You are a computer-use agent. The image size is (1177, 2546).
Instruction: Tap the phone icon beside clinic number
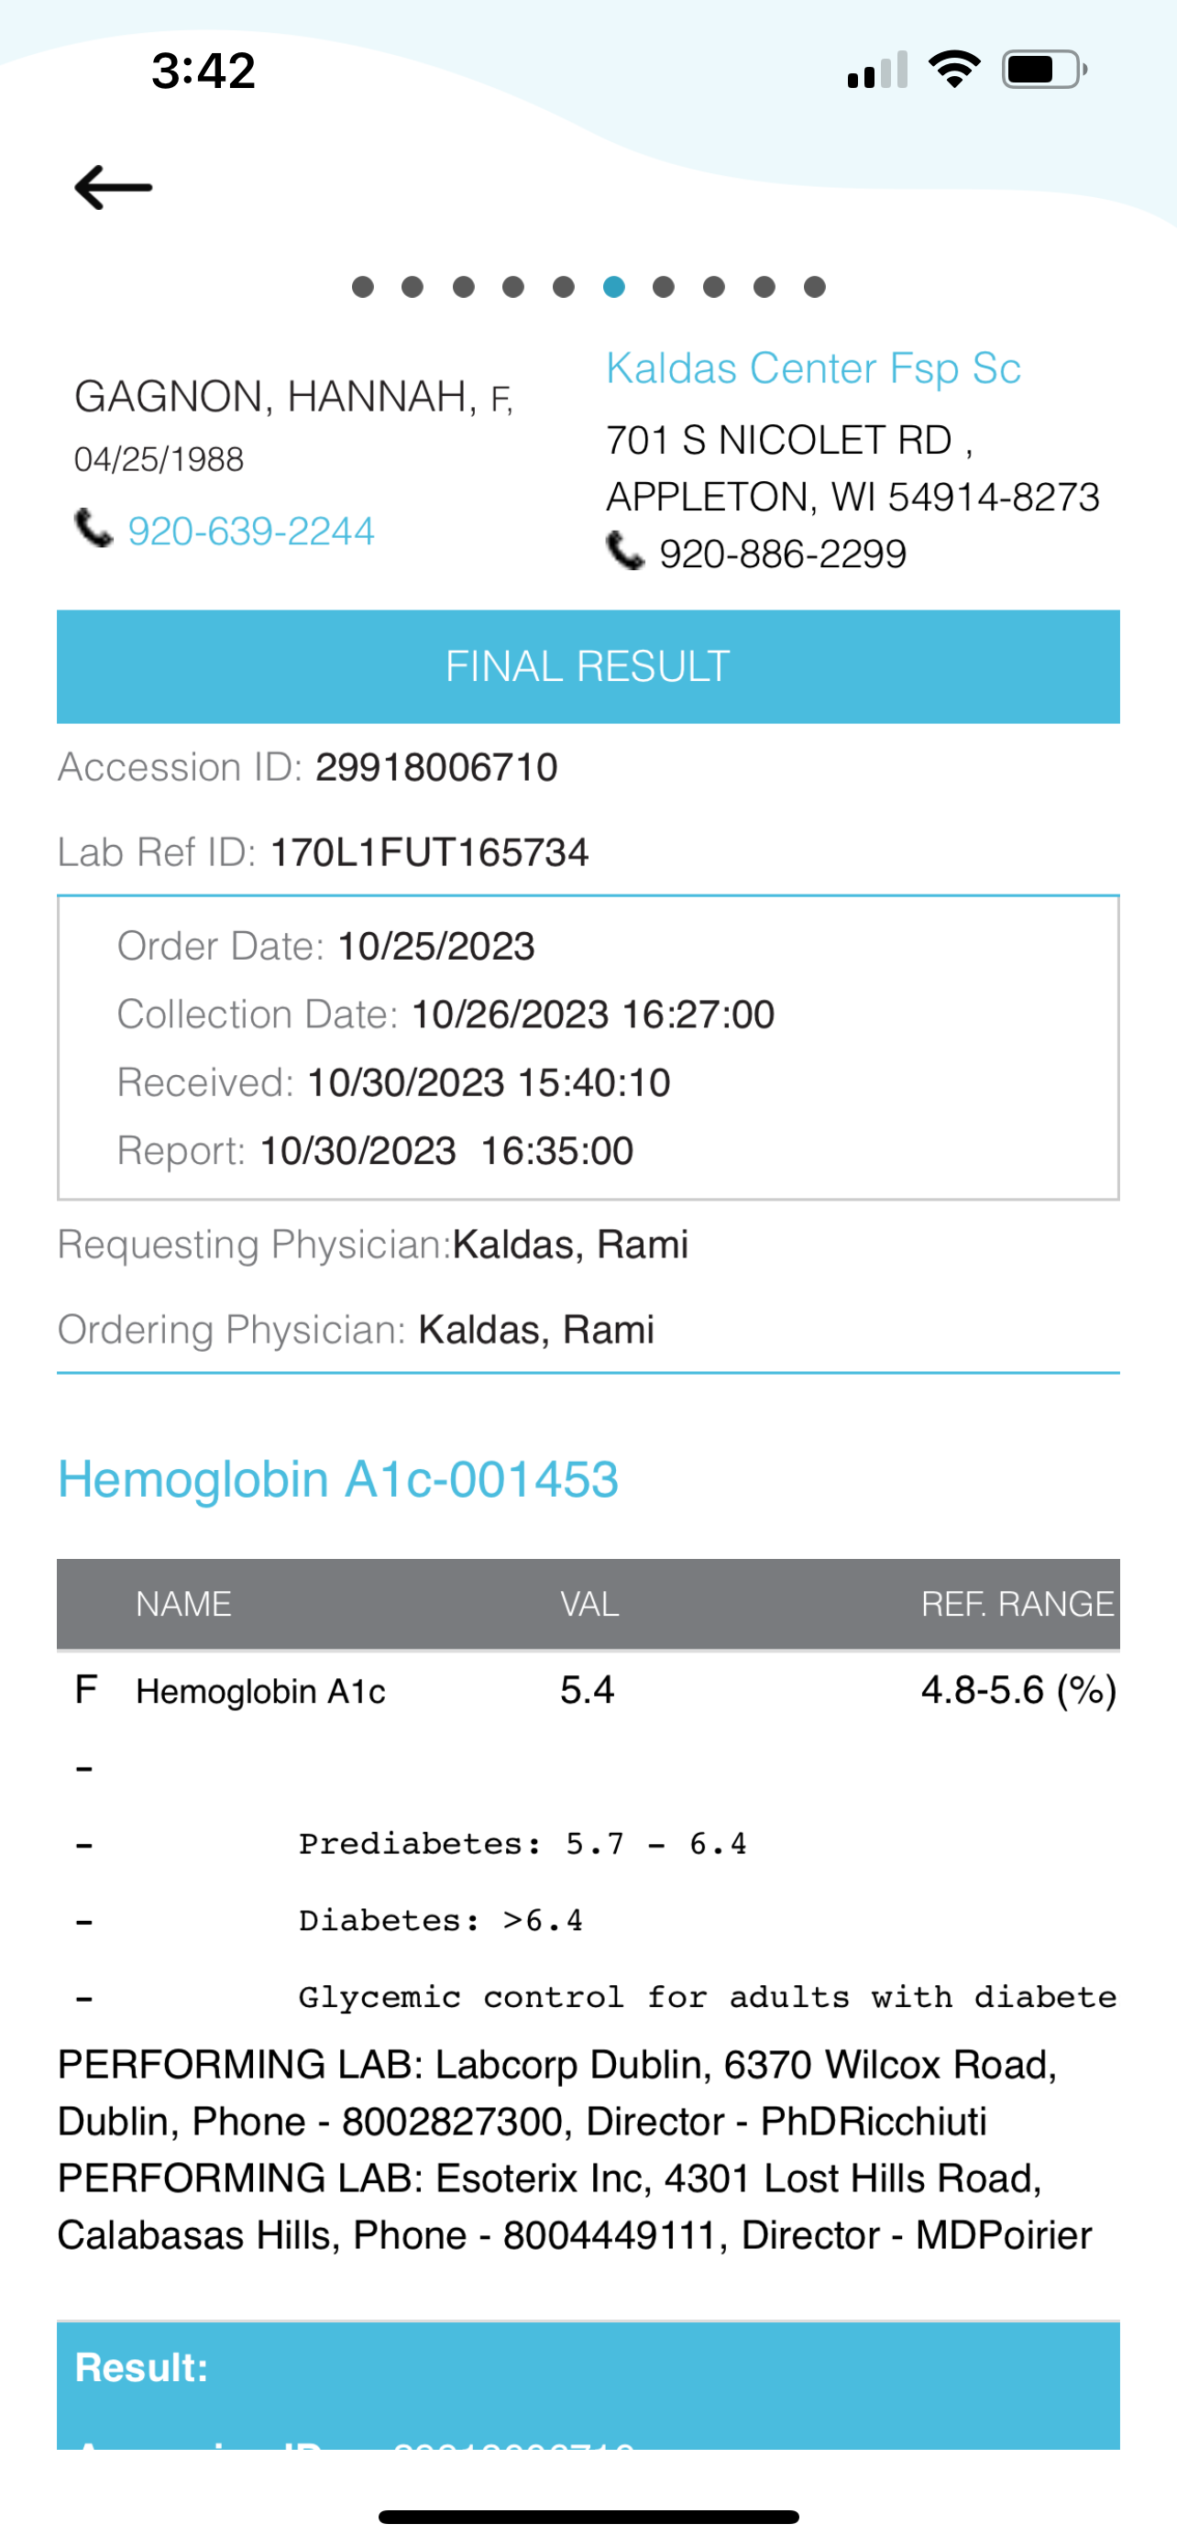[625, 552]
